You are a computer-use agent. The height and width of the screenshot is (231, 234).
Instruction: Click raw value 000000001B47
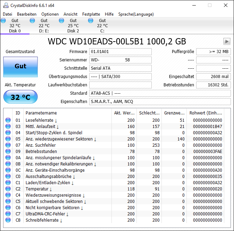207,127
